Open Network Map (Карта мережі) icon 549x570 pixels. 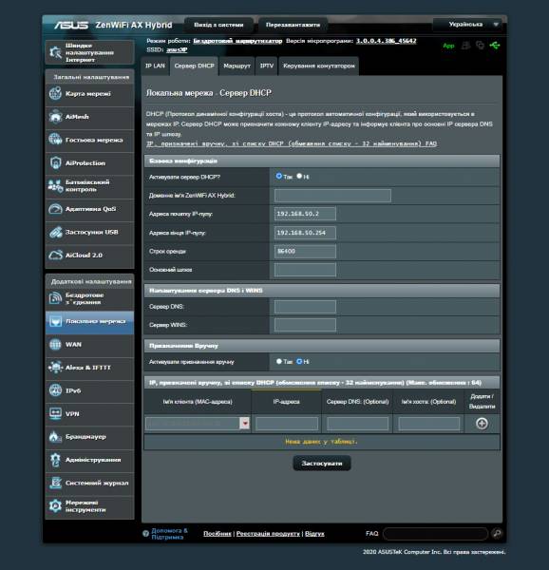click(x=55, y=93)
